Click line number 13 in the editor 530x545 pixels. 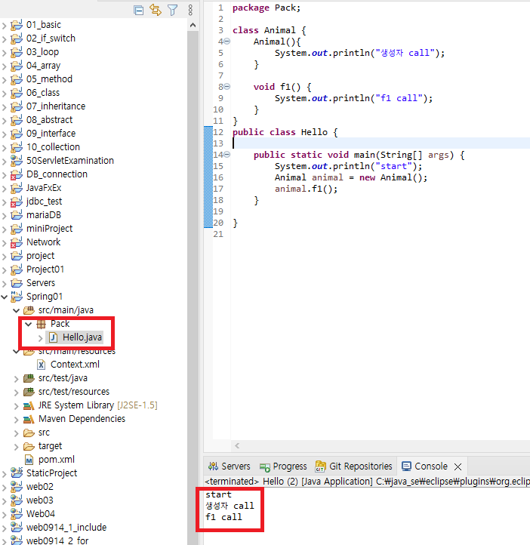pos(218,143)
